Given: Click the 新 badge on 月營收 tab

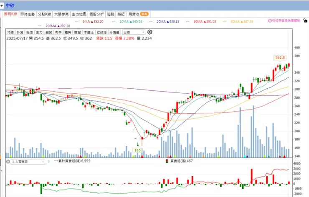Looking at the screenshot, I should coord(144,14).
